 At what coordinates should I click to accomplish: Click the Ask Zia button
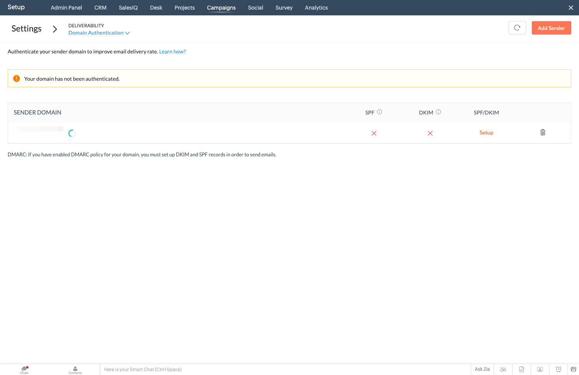tap(482, 369)
